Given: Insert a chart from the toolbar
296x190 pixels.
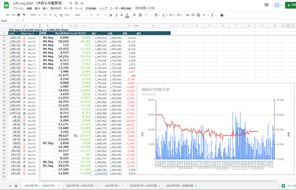Looking at the screenshot, I should pos(198,15).
